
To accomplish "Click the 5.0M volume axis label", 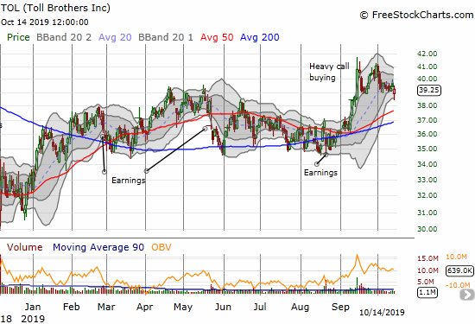I will (x=426, y=282).
